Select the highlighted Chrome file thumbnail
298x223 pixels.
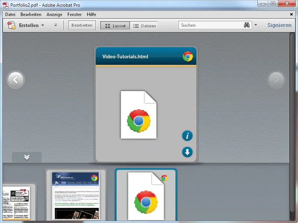click(146, 195)
